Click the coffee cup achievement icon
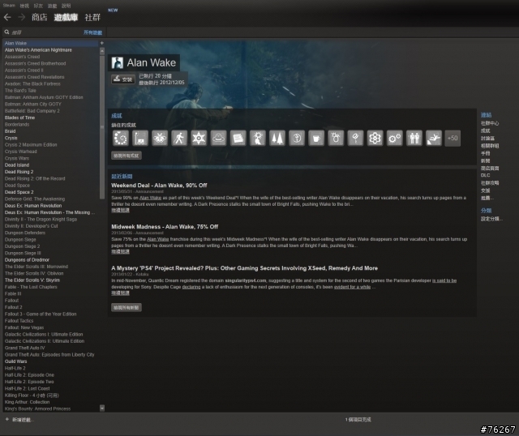519x436 pixels. point(316,138)
